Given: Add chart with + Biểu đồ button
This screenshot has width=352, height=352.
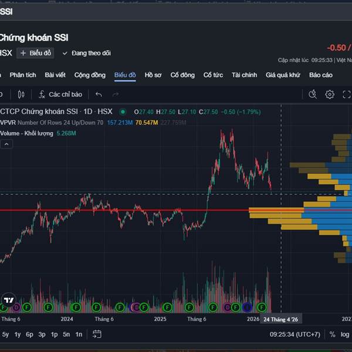Looking at the screenshot, I should pos(35,53).
